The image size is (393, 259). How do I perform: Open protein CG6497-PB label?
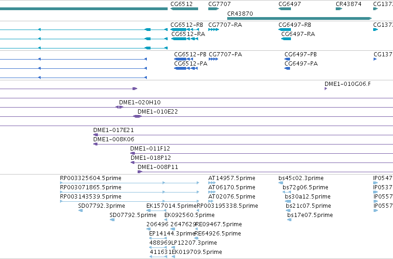(x=301, y=54)
